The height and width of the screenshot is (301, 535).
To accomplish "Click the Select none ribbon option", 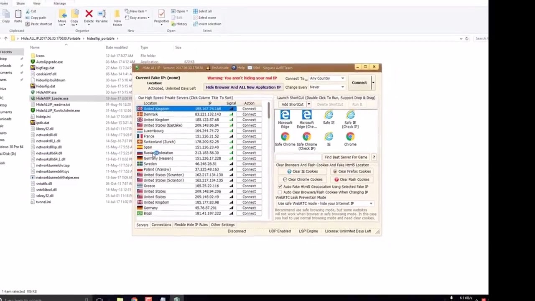I will coord(204,18).
